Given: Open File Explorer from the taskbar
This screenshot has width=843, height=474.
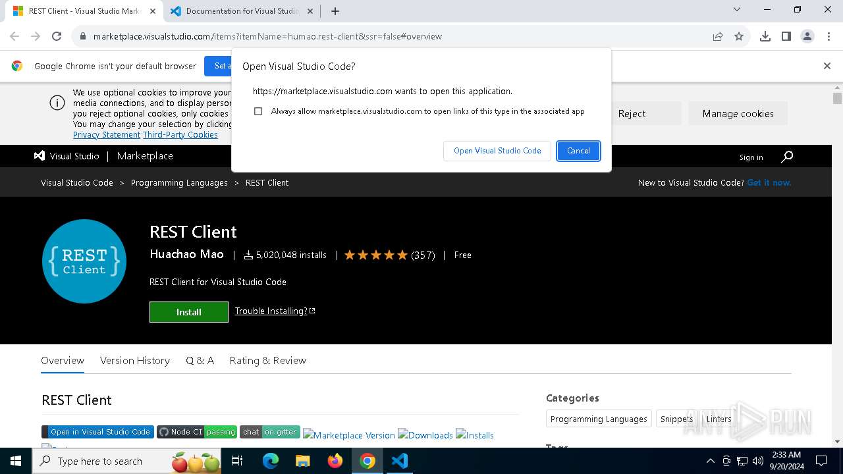Looking at the screenshot, I should (302, 461).
